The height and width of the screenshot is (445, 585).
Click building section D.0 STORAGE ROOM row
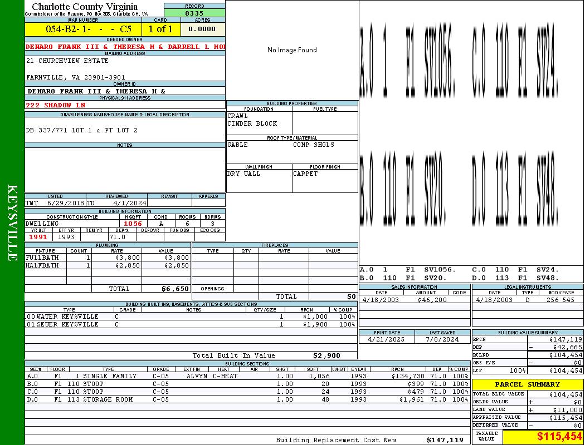247,399
